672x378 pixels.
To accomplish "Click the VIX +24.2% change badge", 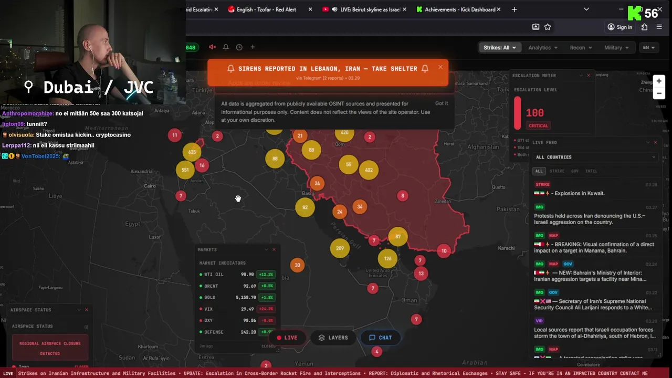I will point(266,309).
